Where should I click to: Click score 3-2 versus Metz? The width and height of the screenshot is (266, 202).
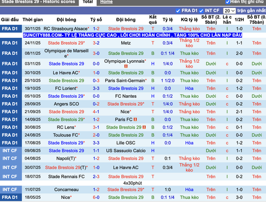(x=96, y=43)
